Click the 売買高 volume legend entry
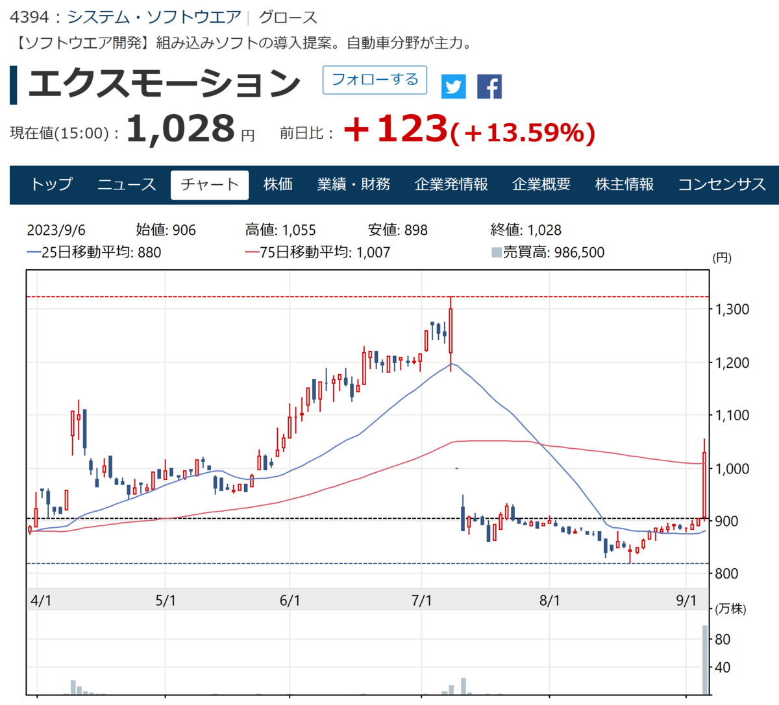 pos(548,252)
